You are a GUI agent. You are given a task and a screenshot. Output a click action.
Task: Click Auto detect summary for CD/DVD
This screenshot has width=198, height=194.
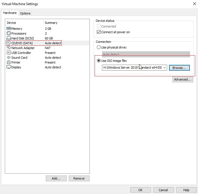(53, 43)
